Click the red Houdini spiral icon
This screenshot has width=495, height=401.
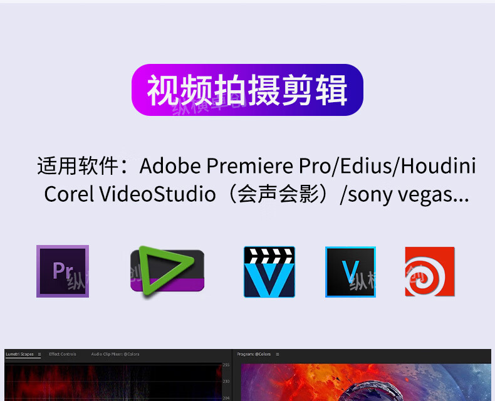430,271
